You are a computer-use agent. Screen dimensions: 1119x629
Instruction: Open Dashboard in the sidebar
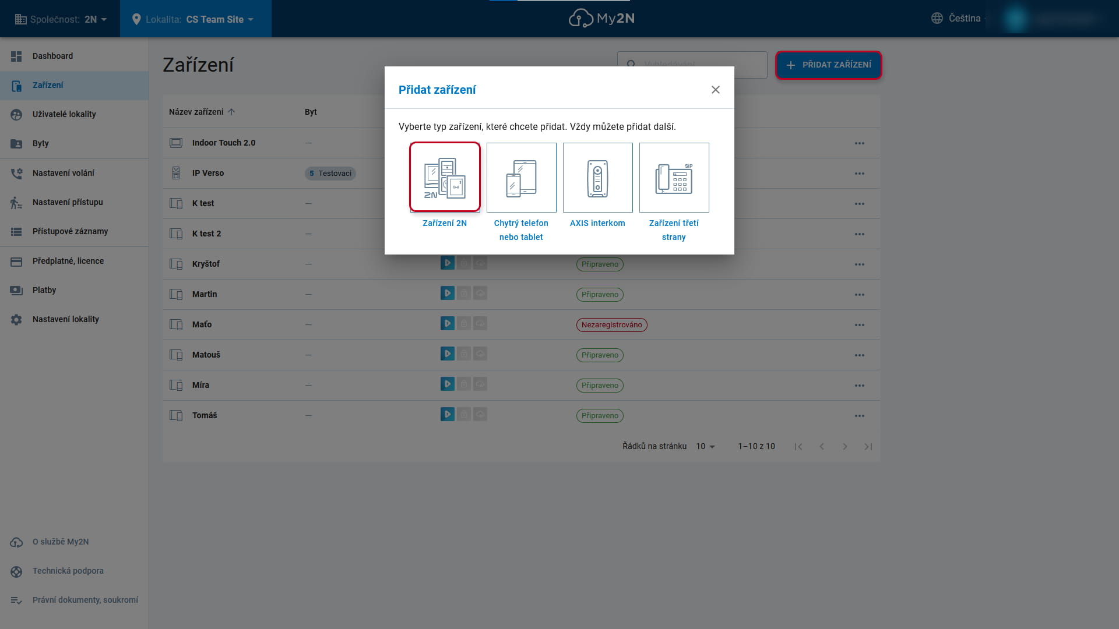tap(74, 56)
